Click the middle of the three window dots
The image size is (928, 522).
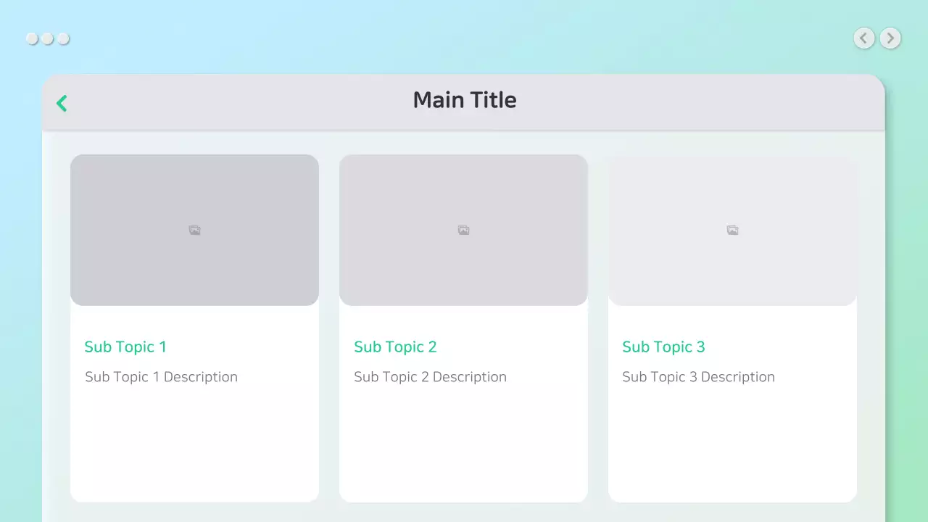[x=48, y=38]
